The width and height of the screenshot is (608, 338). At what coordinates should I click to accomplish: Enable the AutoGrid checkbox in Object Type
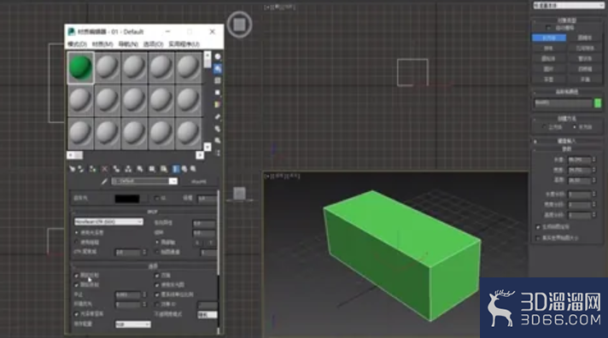point(548,28)
